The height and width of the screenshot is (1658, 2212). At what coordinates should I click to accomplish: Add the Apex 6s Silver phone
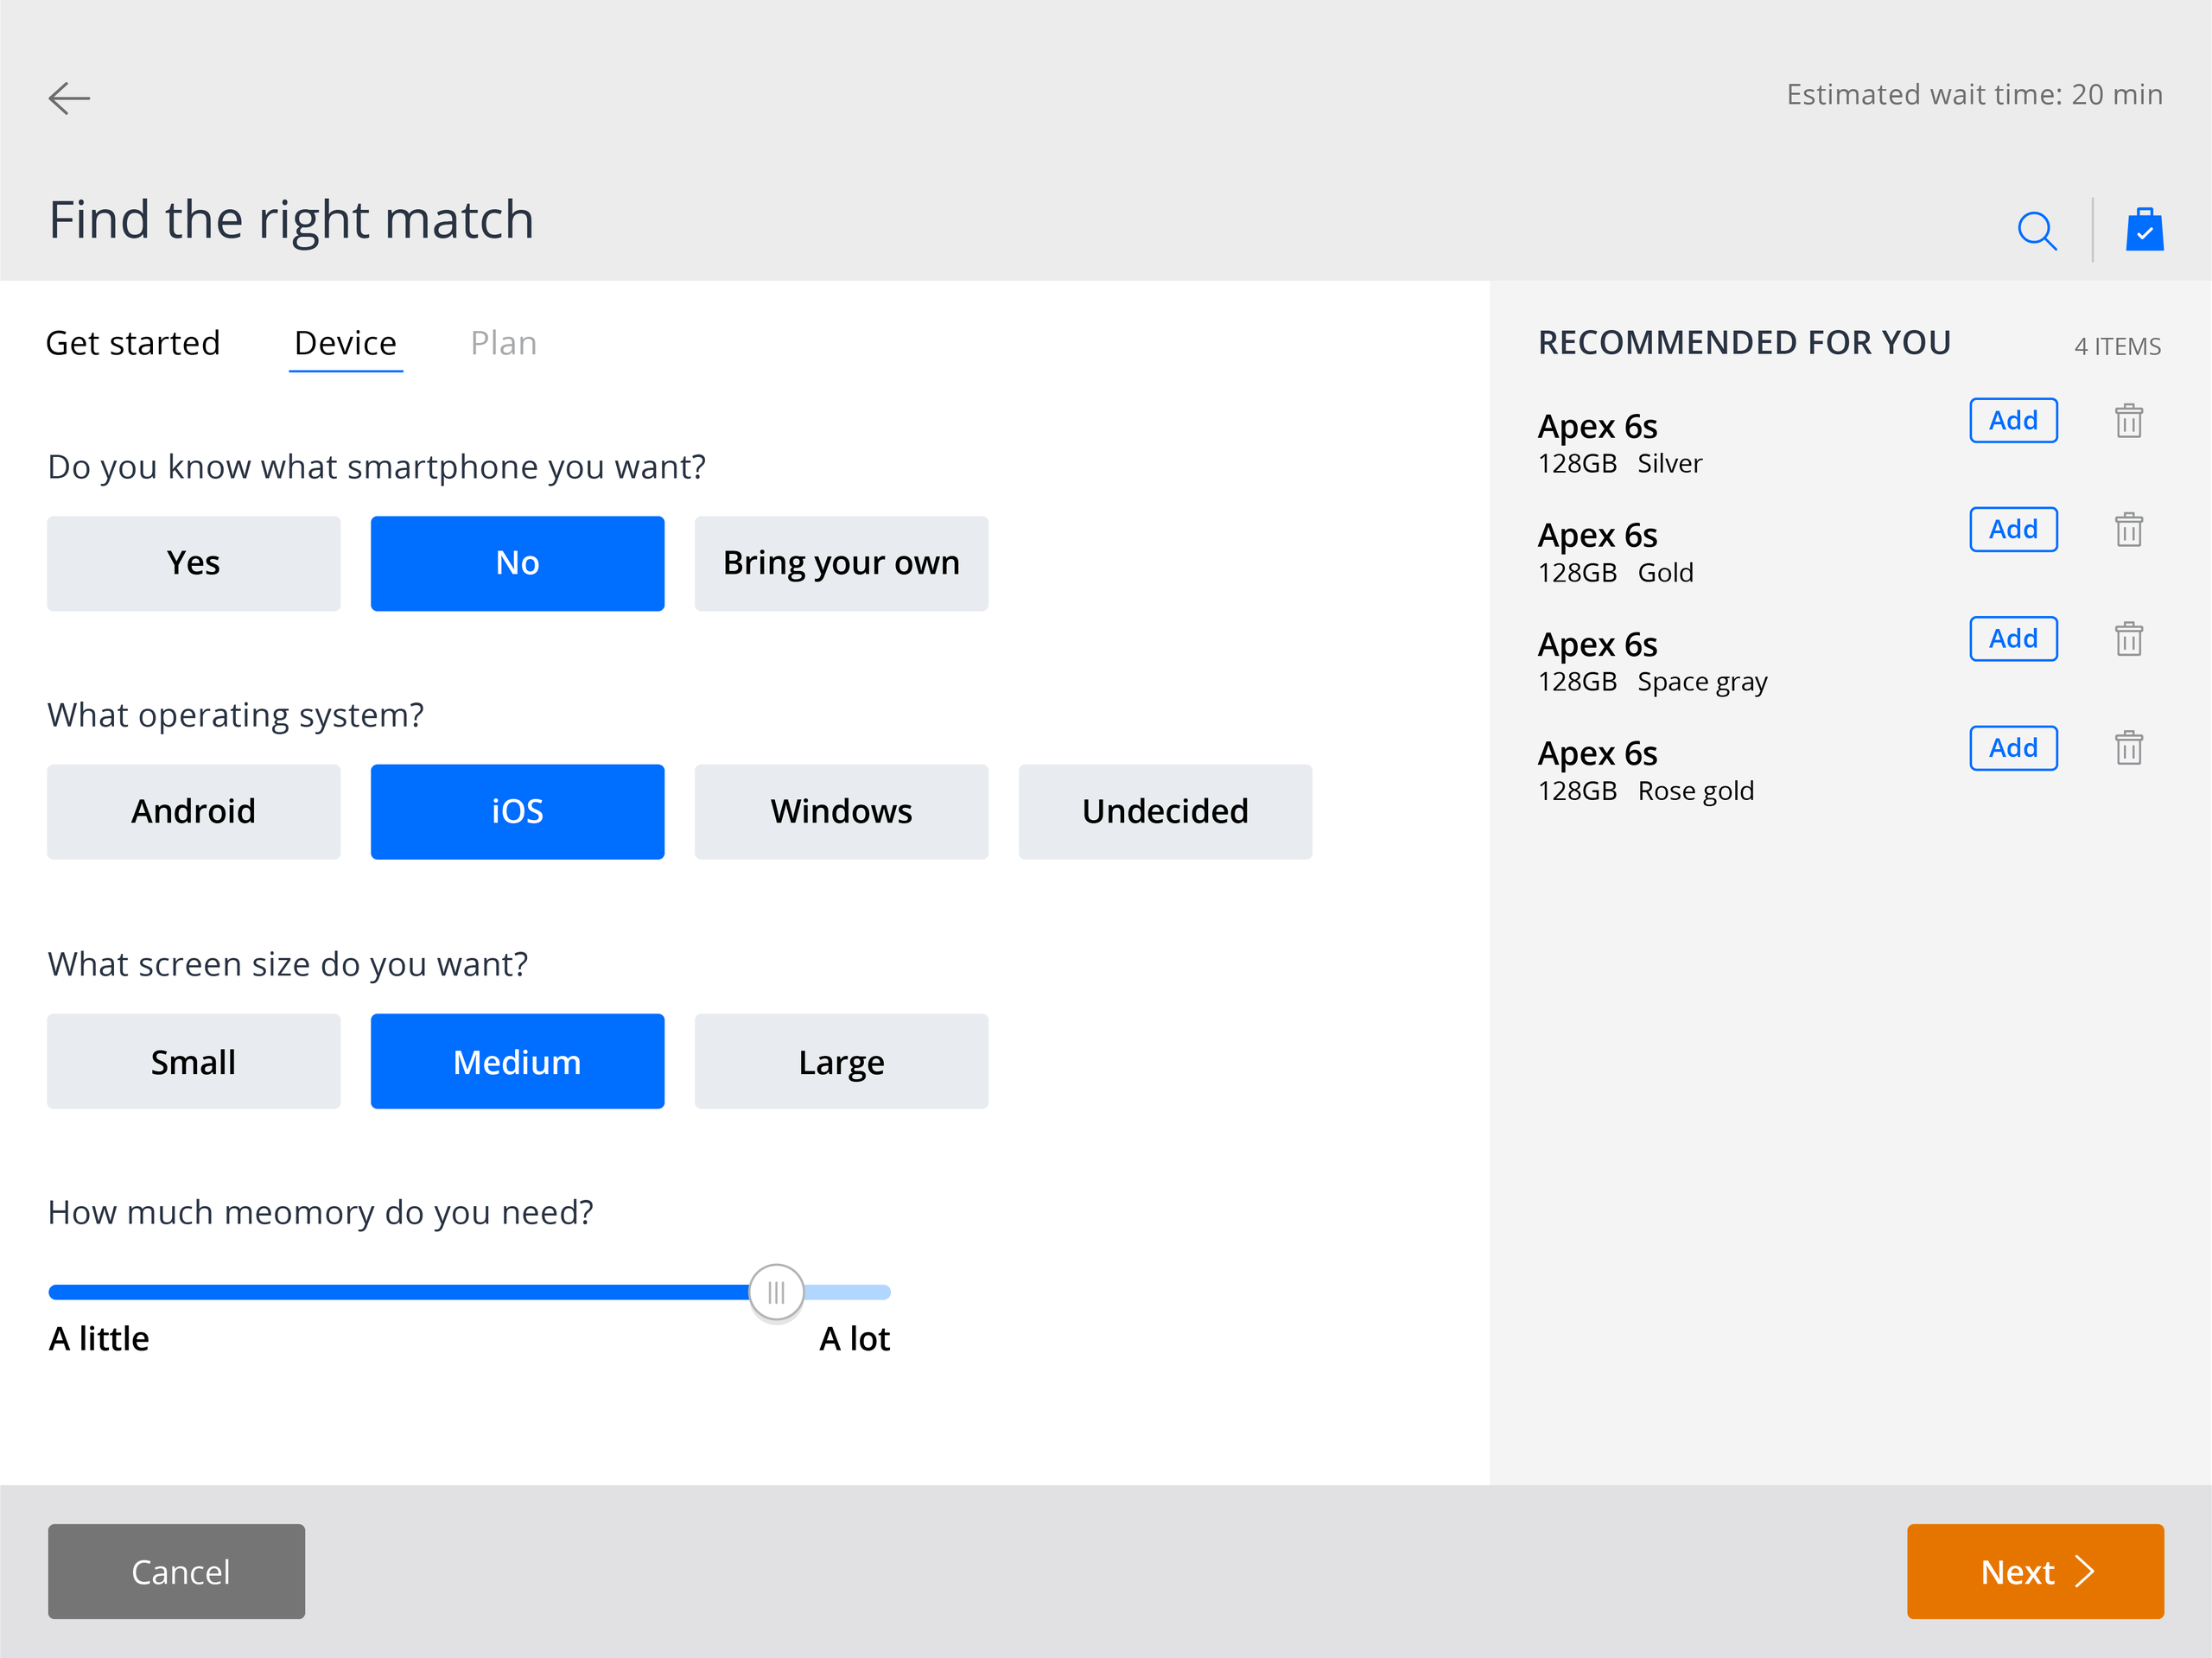point(2013,420)
